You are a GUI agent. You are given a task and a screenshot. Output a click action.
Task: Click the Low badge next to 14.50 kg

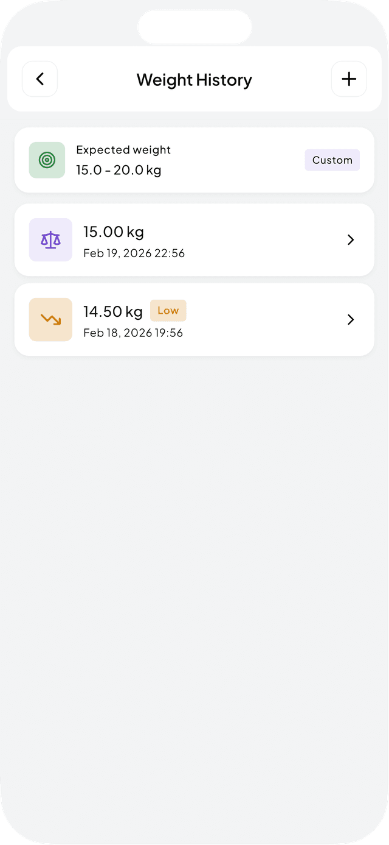click(x=168, y=310)
